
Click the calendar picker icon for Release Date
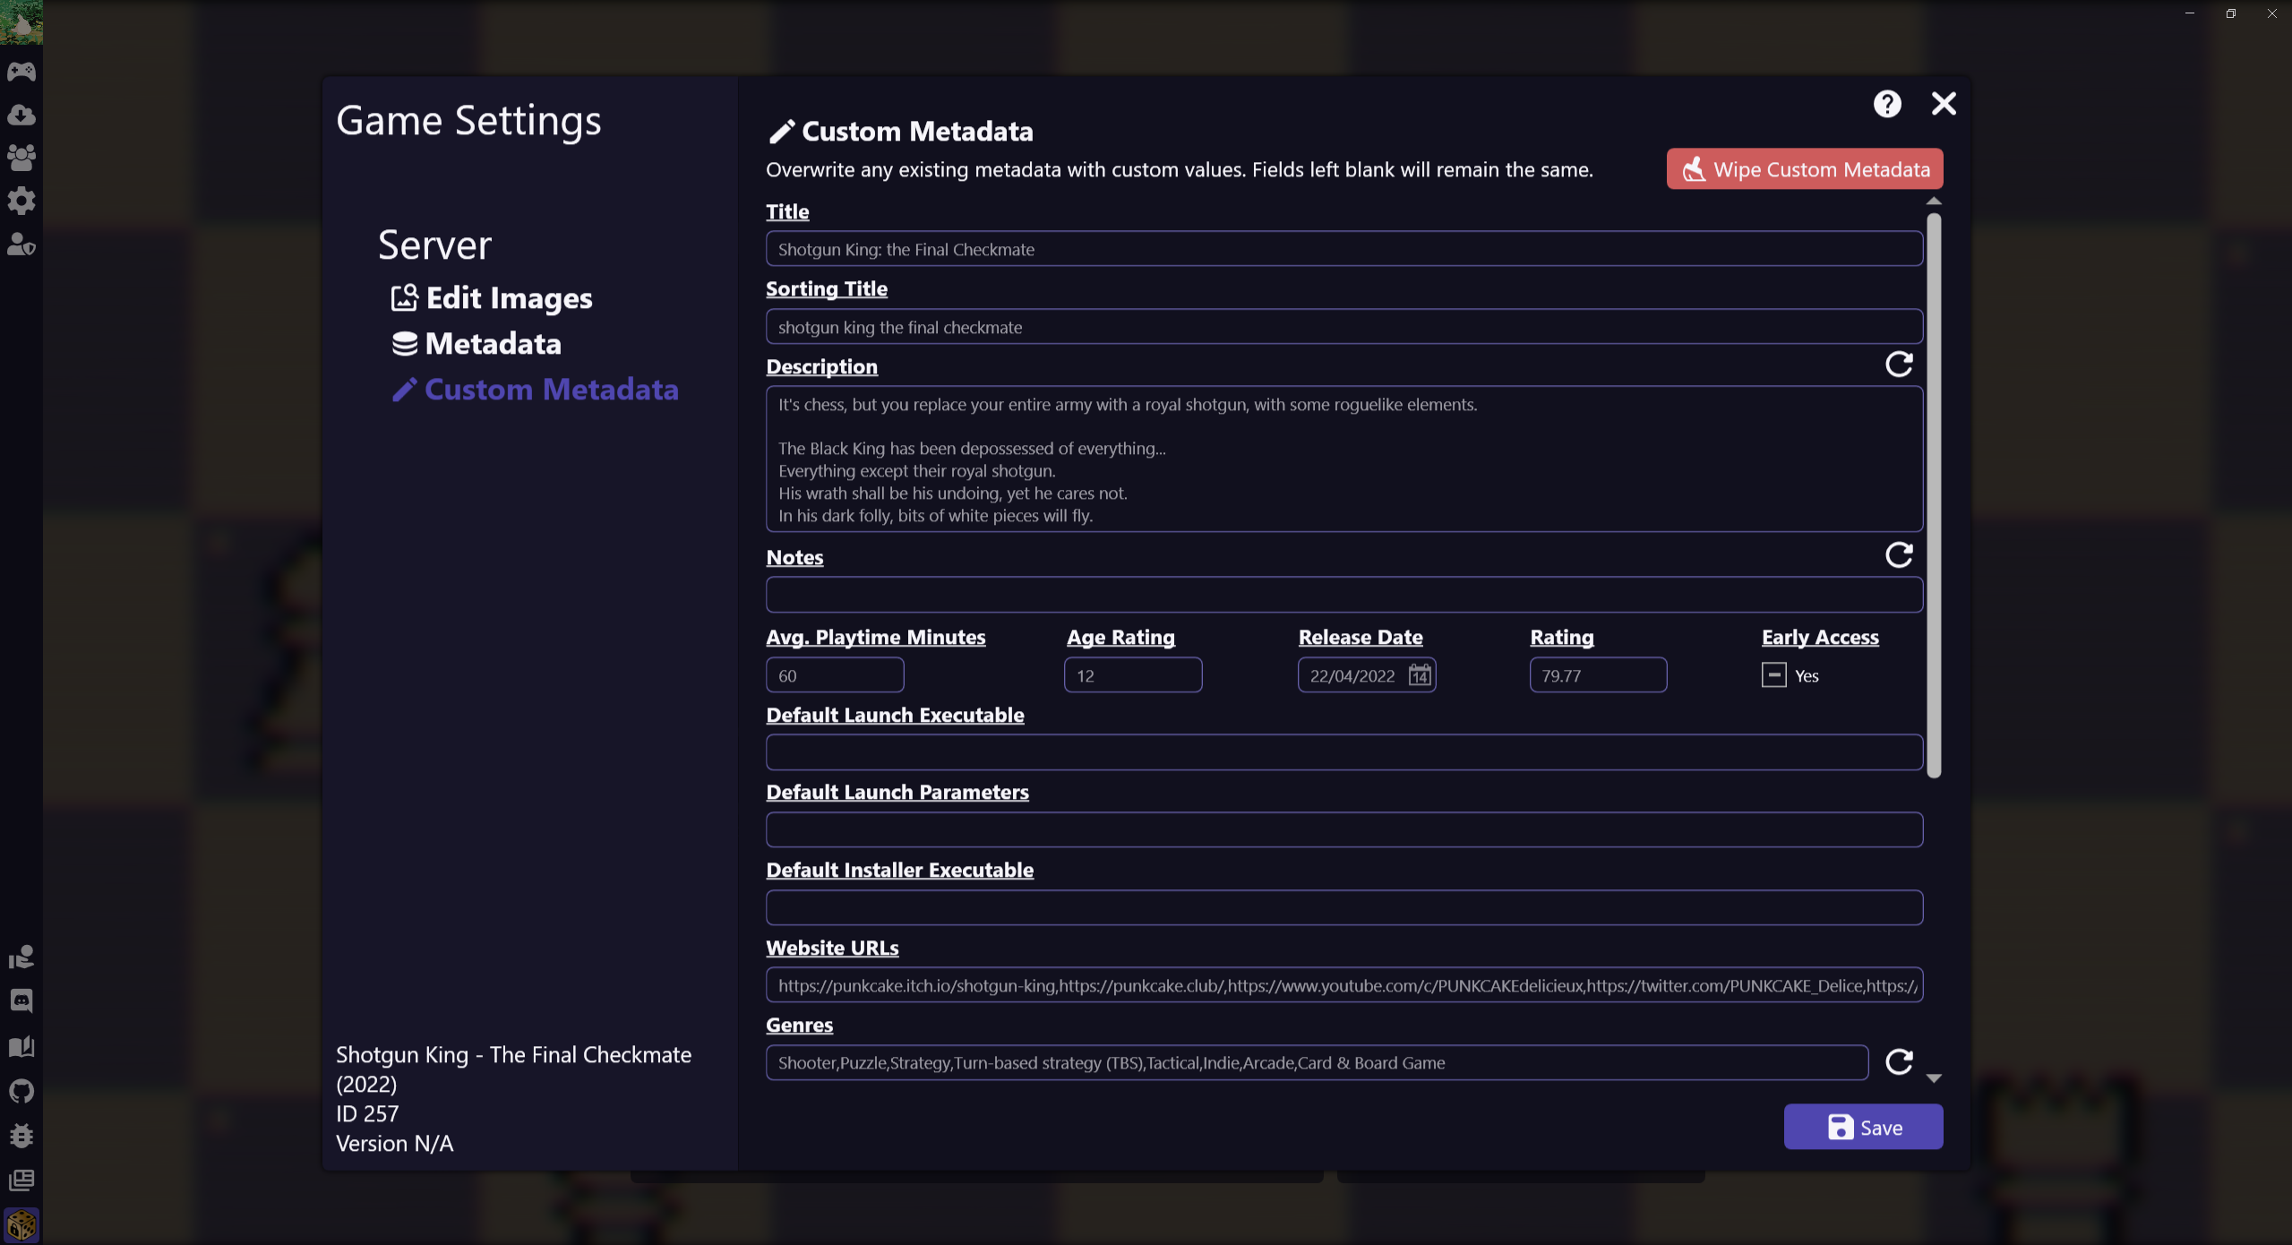[x=1417, y=674]
